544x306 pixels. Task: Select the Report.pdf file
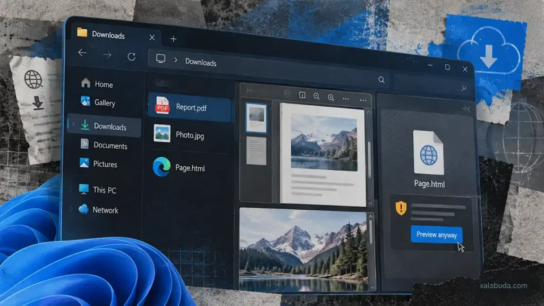coord(190,107)
